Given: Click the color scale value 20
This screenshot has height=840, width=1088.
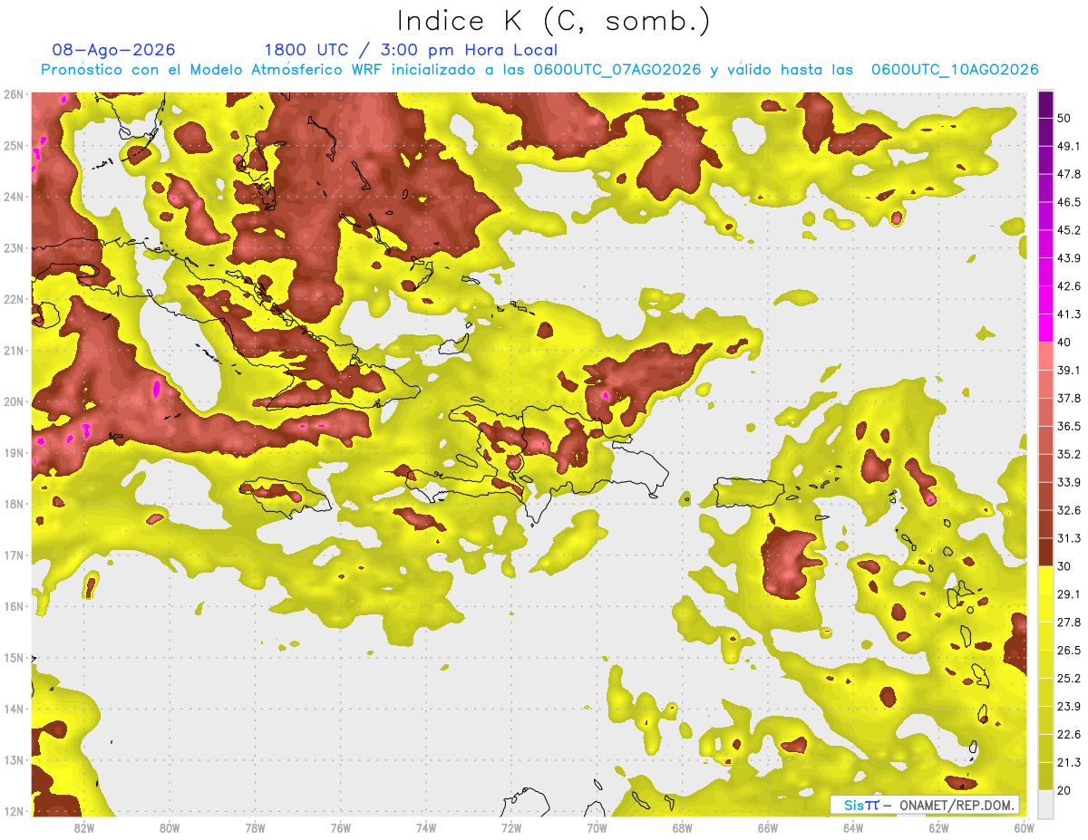Looking at the screenshot, I should click(x=1064, y=790).
